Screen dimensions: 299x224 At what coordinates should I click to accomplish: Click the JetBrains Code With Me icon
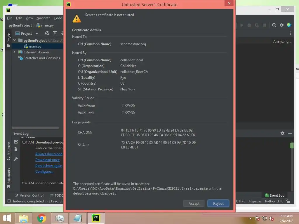pos(289,25)
